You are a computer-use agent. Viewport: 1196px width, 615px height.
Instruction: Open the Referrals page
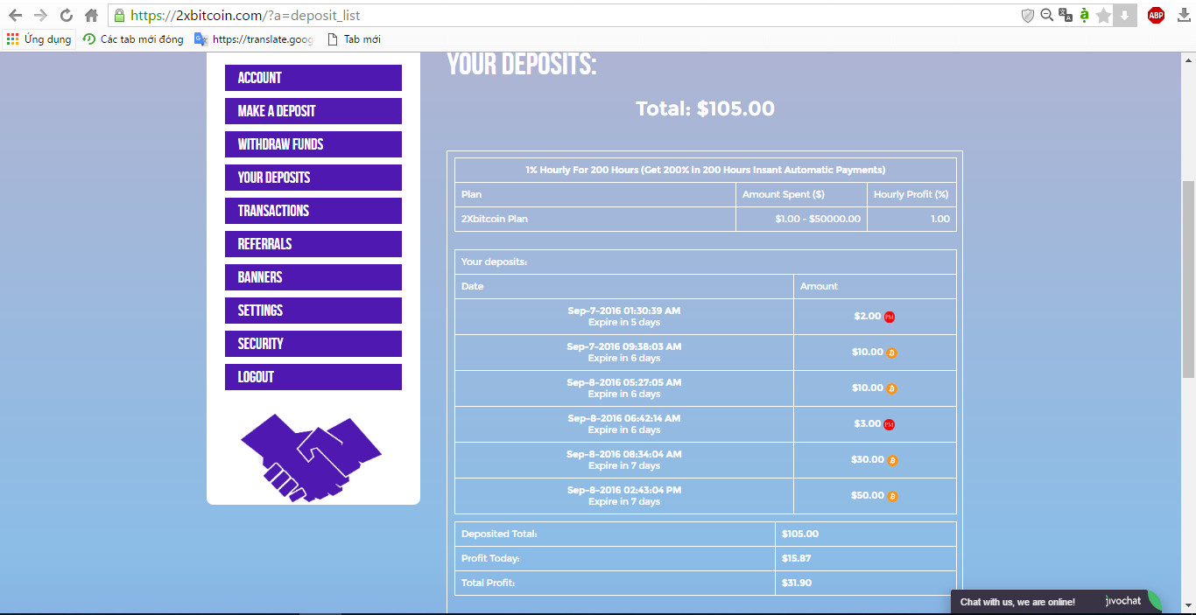click(313, 244)
